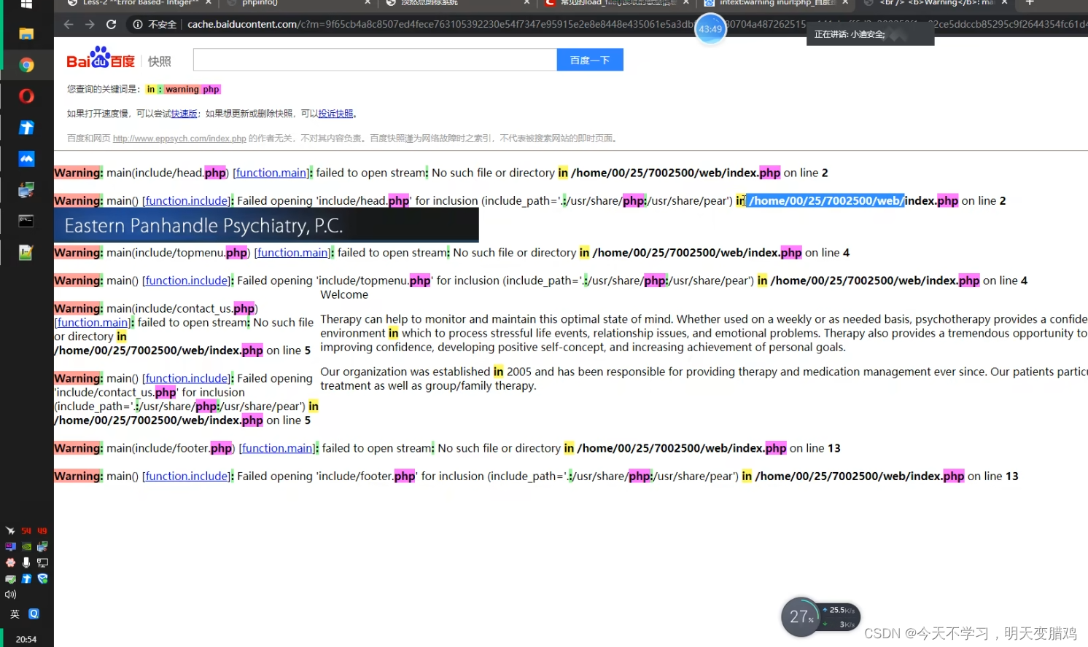
Task: Click the Eastern Panhandle Psychiatry banner
Action: point(266,225)
